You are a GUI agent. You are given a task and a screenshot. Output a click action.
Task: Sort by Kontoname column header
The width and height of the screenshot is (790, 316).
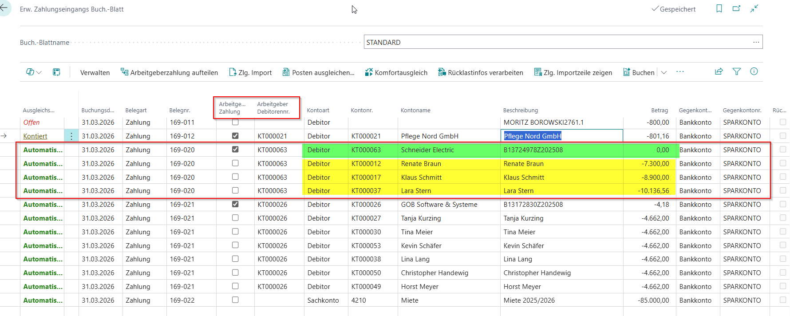tap(415, 111)
